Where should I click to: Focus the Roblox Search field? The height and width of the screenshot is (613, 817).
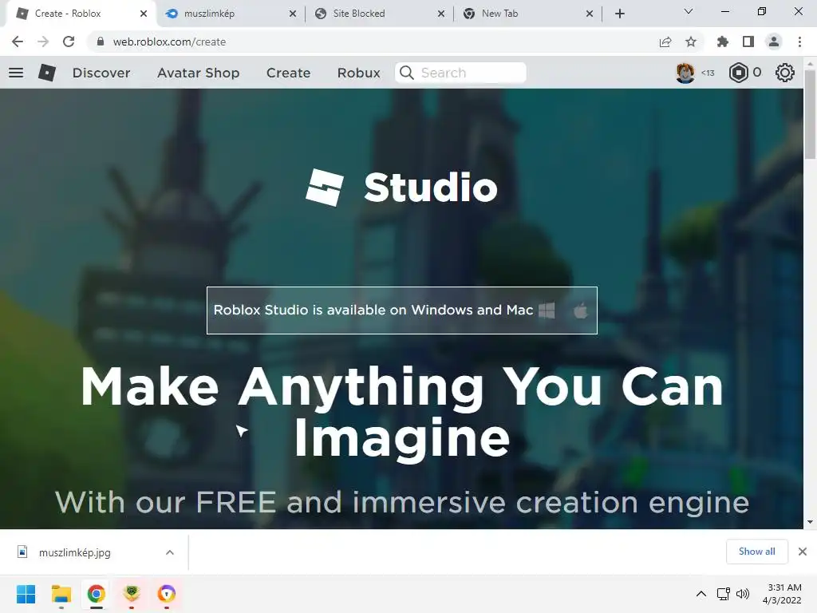click(460, 73)
